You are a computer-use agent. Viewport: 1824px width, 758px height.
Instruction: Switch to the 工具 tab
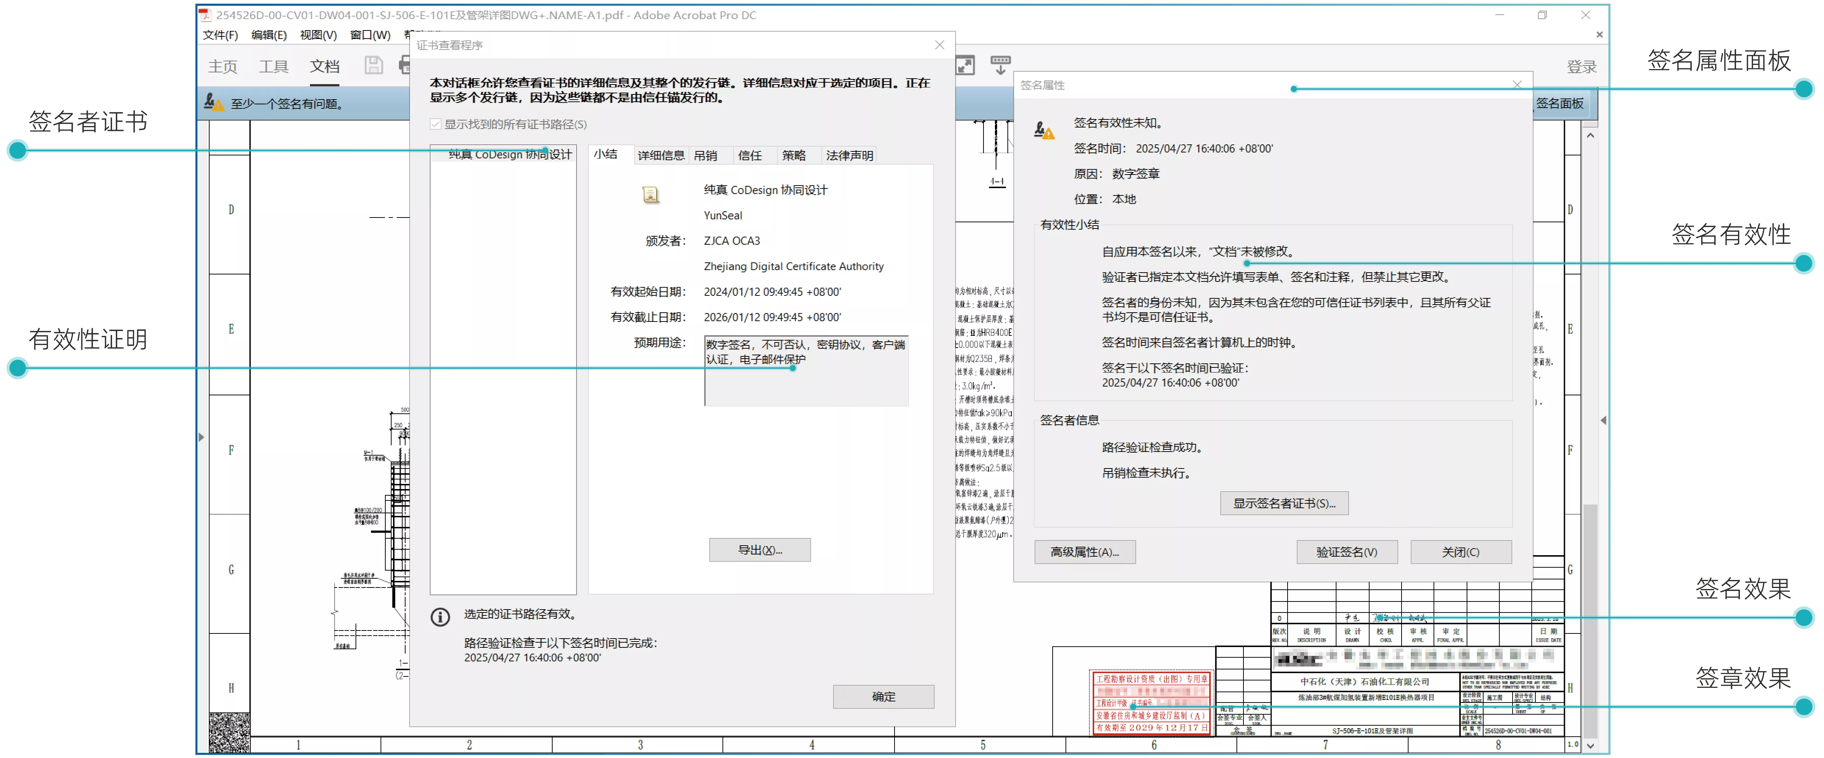coord(273,67)
